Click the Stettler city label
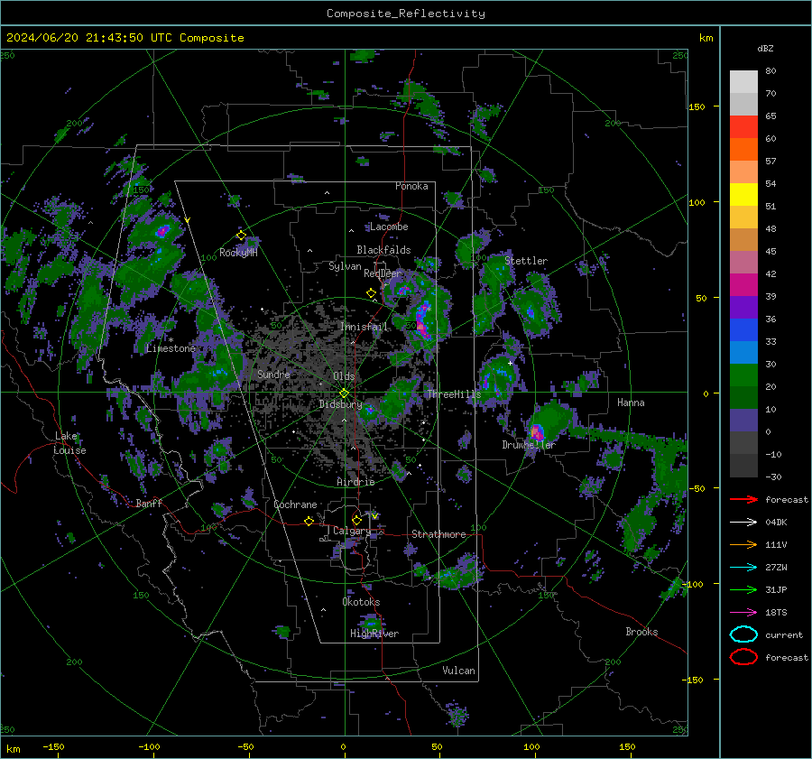The image size is (812, 759). pos(526,261)
